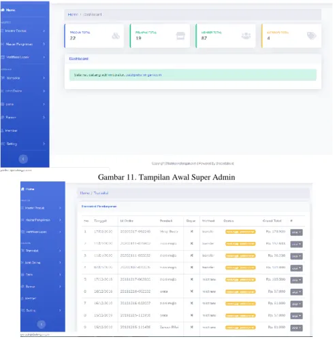The width and height of the screenshot is (333, 339).
Task: Click the Member Total value 87
Action: pos(204,38)
